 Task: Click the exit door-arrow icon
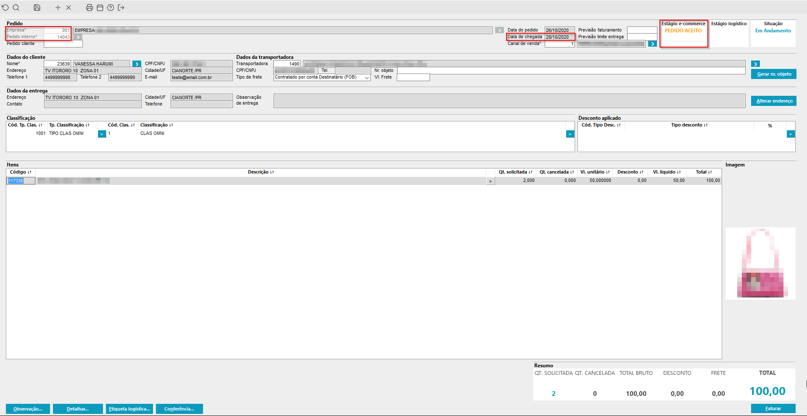tap(121, 8)
